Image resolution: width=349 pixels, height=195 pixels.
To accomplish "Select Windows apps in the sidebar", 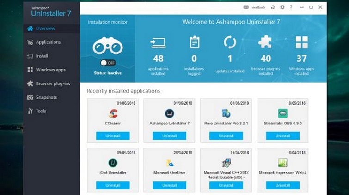I will click(x=50, y=70).
